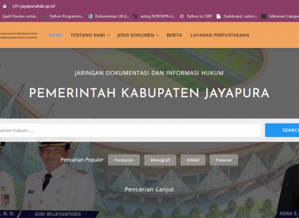The image size is (299, 218).
Task: Expand the JENIS DOKUMEN dropdown chevron
Action: click(158, 35)
